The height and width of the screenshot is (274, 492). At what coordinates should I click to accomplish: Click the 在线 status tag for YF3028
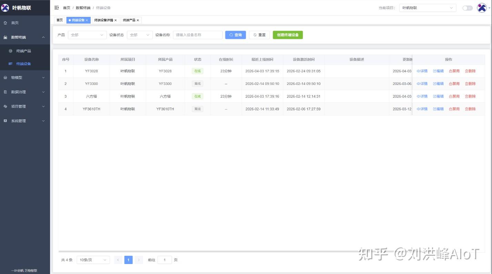click(197, 71)
